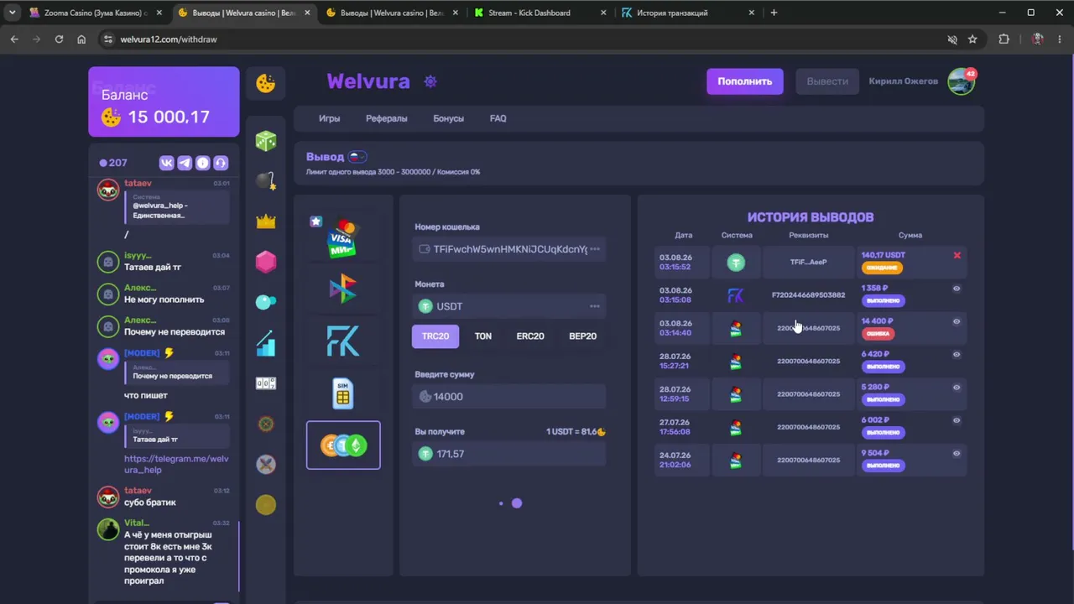Open the bomb mines game icon
This screenshot has width=1074, height=604.
click(266, 181)
